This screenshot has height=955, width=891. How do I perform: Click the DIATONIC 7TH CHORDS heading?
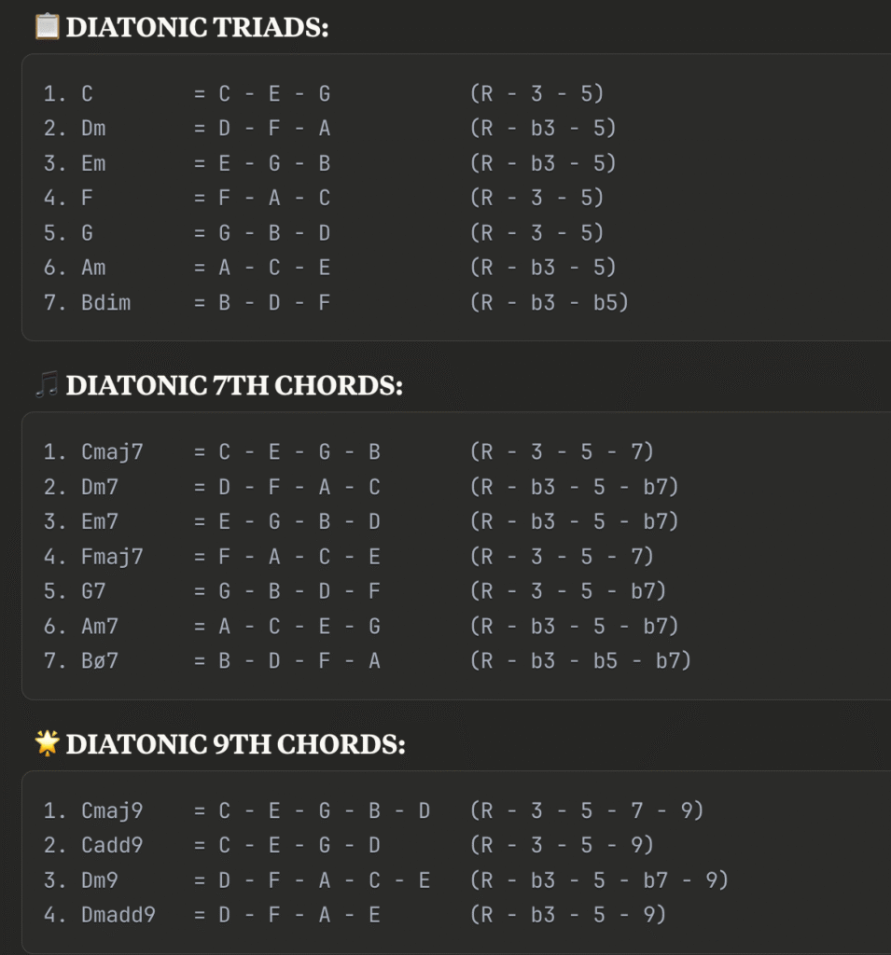coord(234,385)
